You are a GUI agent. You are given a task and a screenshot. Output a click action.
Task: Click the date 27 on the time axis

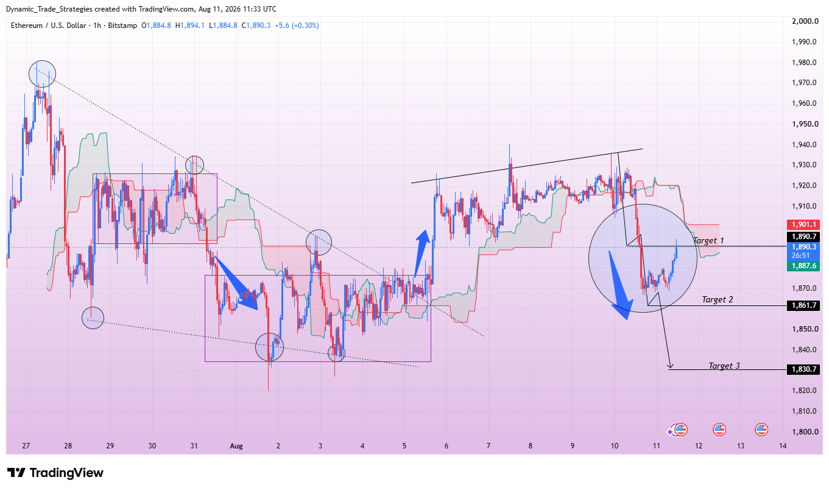[26, 446]
